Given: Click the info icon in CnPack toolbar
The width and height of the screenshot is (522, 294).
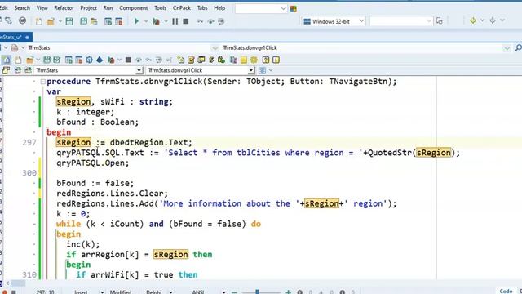Looking at the screenshot, I should [276, 60].
